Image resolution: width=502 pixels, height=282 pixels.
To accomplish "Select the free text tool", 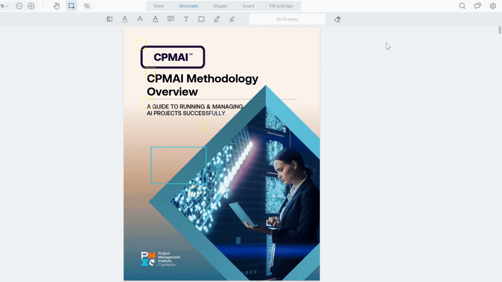I will pos(186,19).
